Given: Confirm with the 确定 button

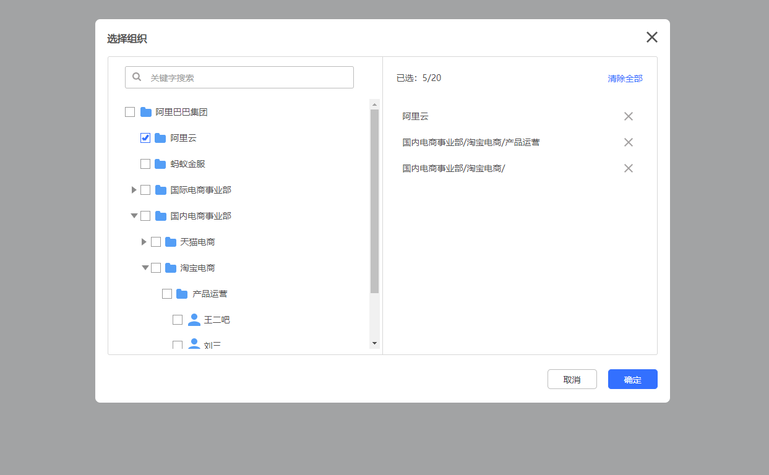Looking at the screenshot, I should pyautogui.click(x=633, y=379).
